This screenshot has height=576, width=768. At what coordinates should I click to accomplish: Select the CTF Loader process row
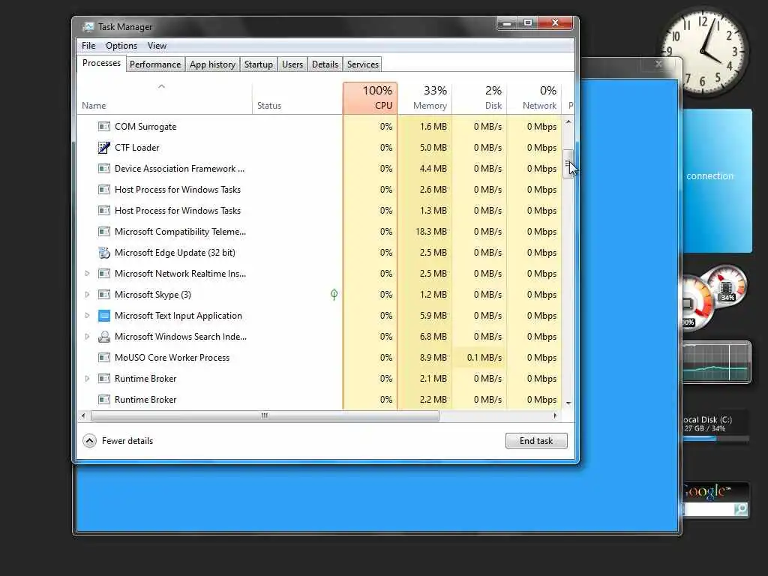319,148
